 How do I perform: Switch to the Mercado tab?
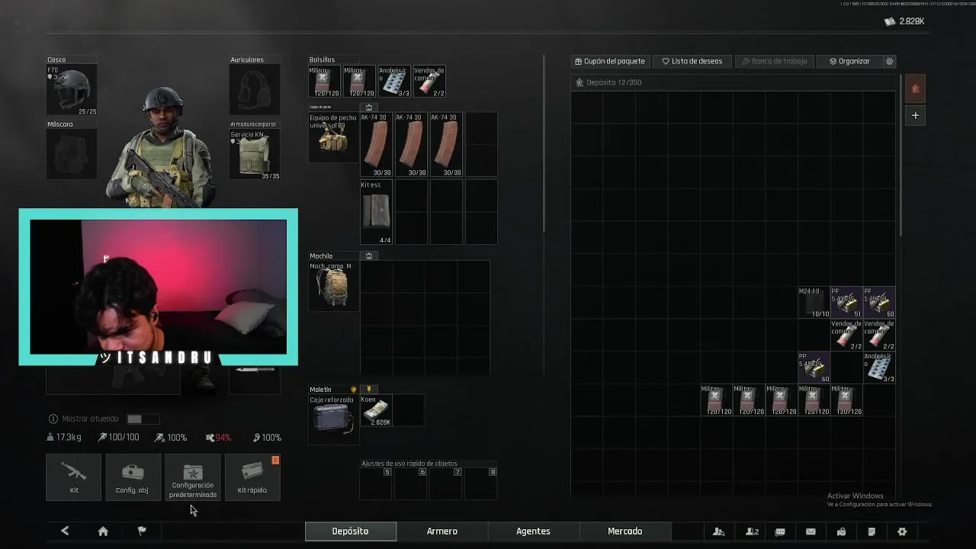coord(624,531)
